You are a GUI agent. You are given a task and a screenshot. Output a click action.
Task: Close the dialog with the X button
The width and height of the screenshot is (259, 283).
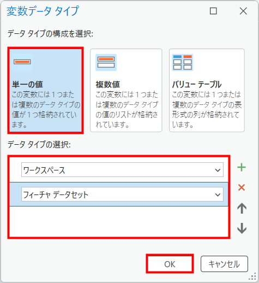pos(243,11)
